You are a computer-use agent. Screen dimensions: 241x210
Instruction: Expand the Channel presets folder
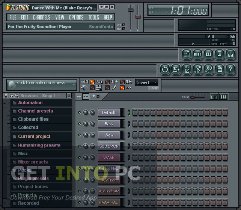click(x=9, y=111)
